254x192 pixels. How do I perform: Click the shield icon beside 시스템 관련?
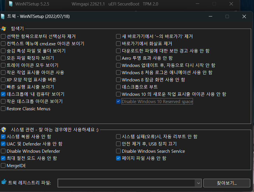click(x=4, y=130)
